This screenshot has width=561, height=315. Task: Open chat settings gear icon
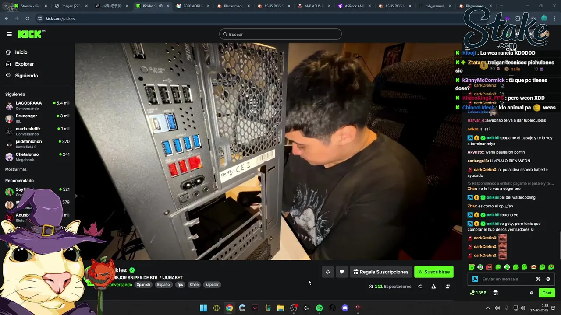click(x=532, y=293)
